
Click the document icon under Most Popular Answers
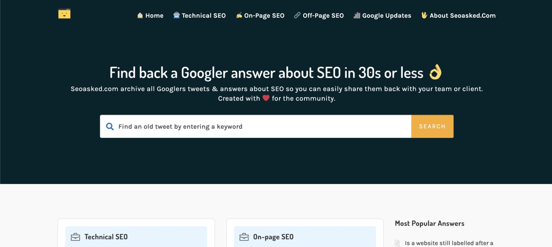click(398, 243)
